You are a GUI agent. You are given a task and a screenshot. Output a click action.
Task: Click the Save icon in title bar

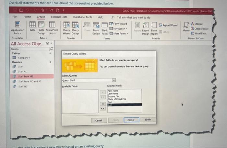[x=15, y=10]
